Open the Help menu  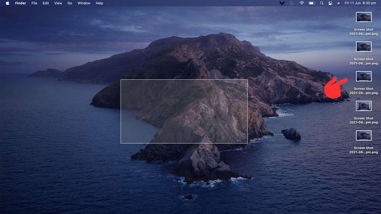click(x=99, y=3)
